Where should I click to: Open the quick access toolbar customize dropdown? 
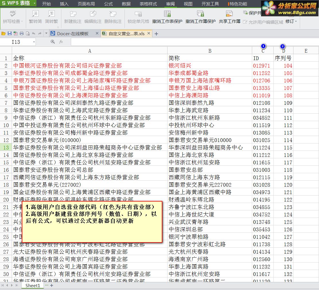coord(46,33)
